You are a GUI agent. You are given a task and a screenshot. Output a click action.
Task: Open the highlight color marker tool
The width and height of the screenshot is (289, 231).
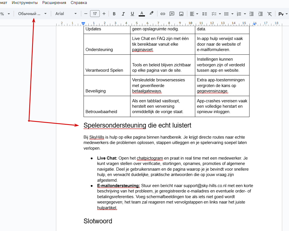point(151,13)
